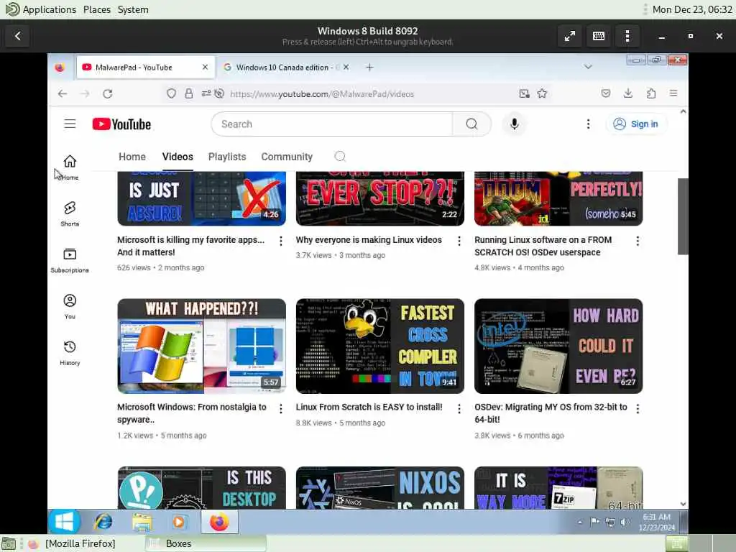Go back to Boxes overview

tap(18, 36)
